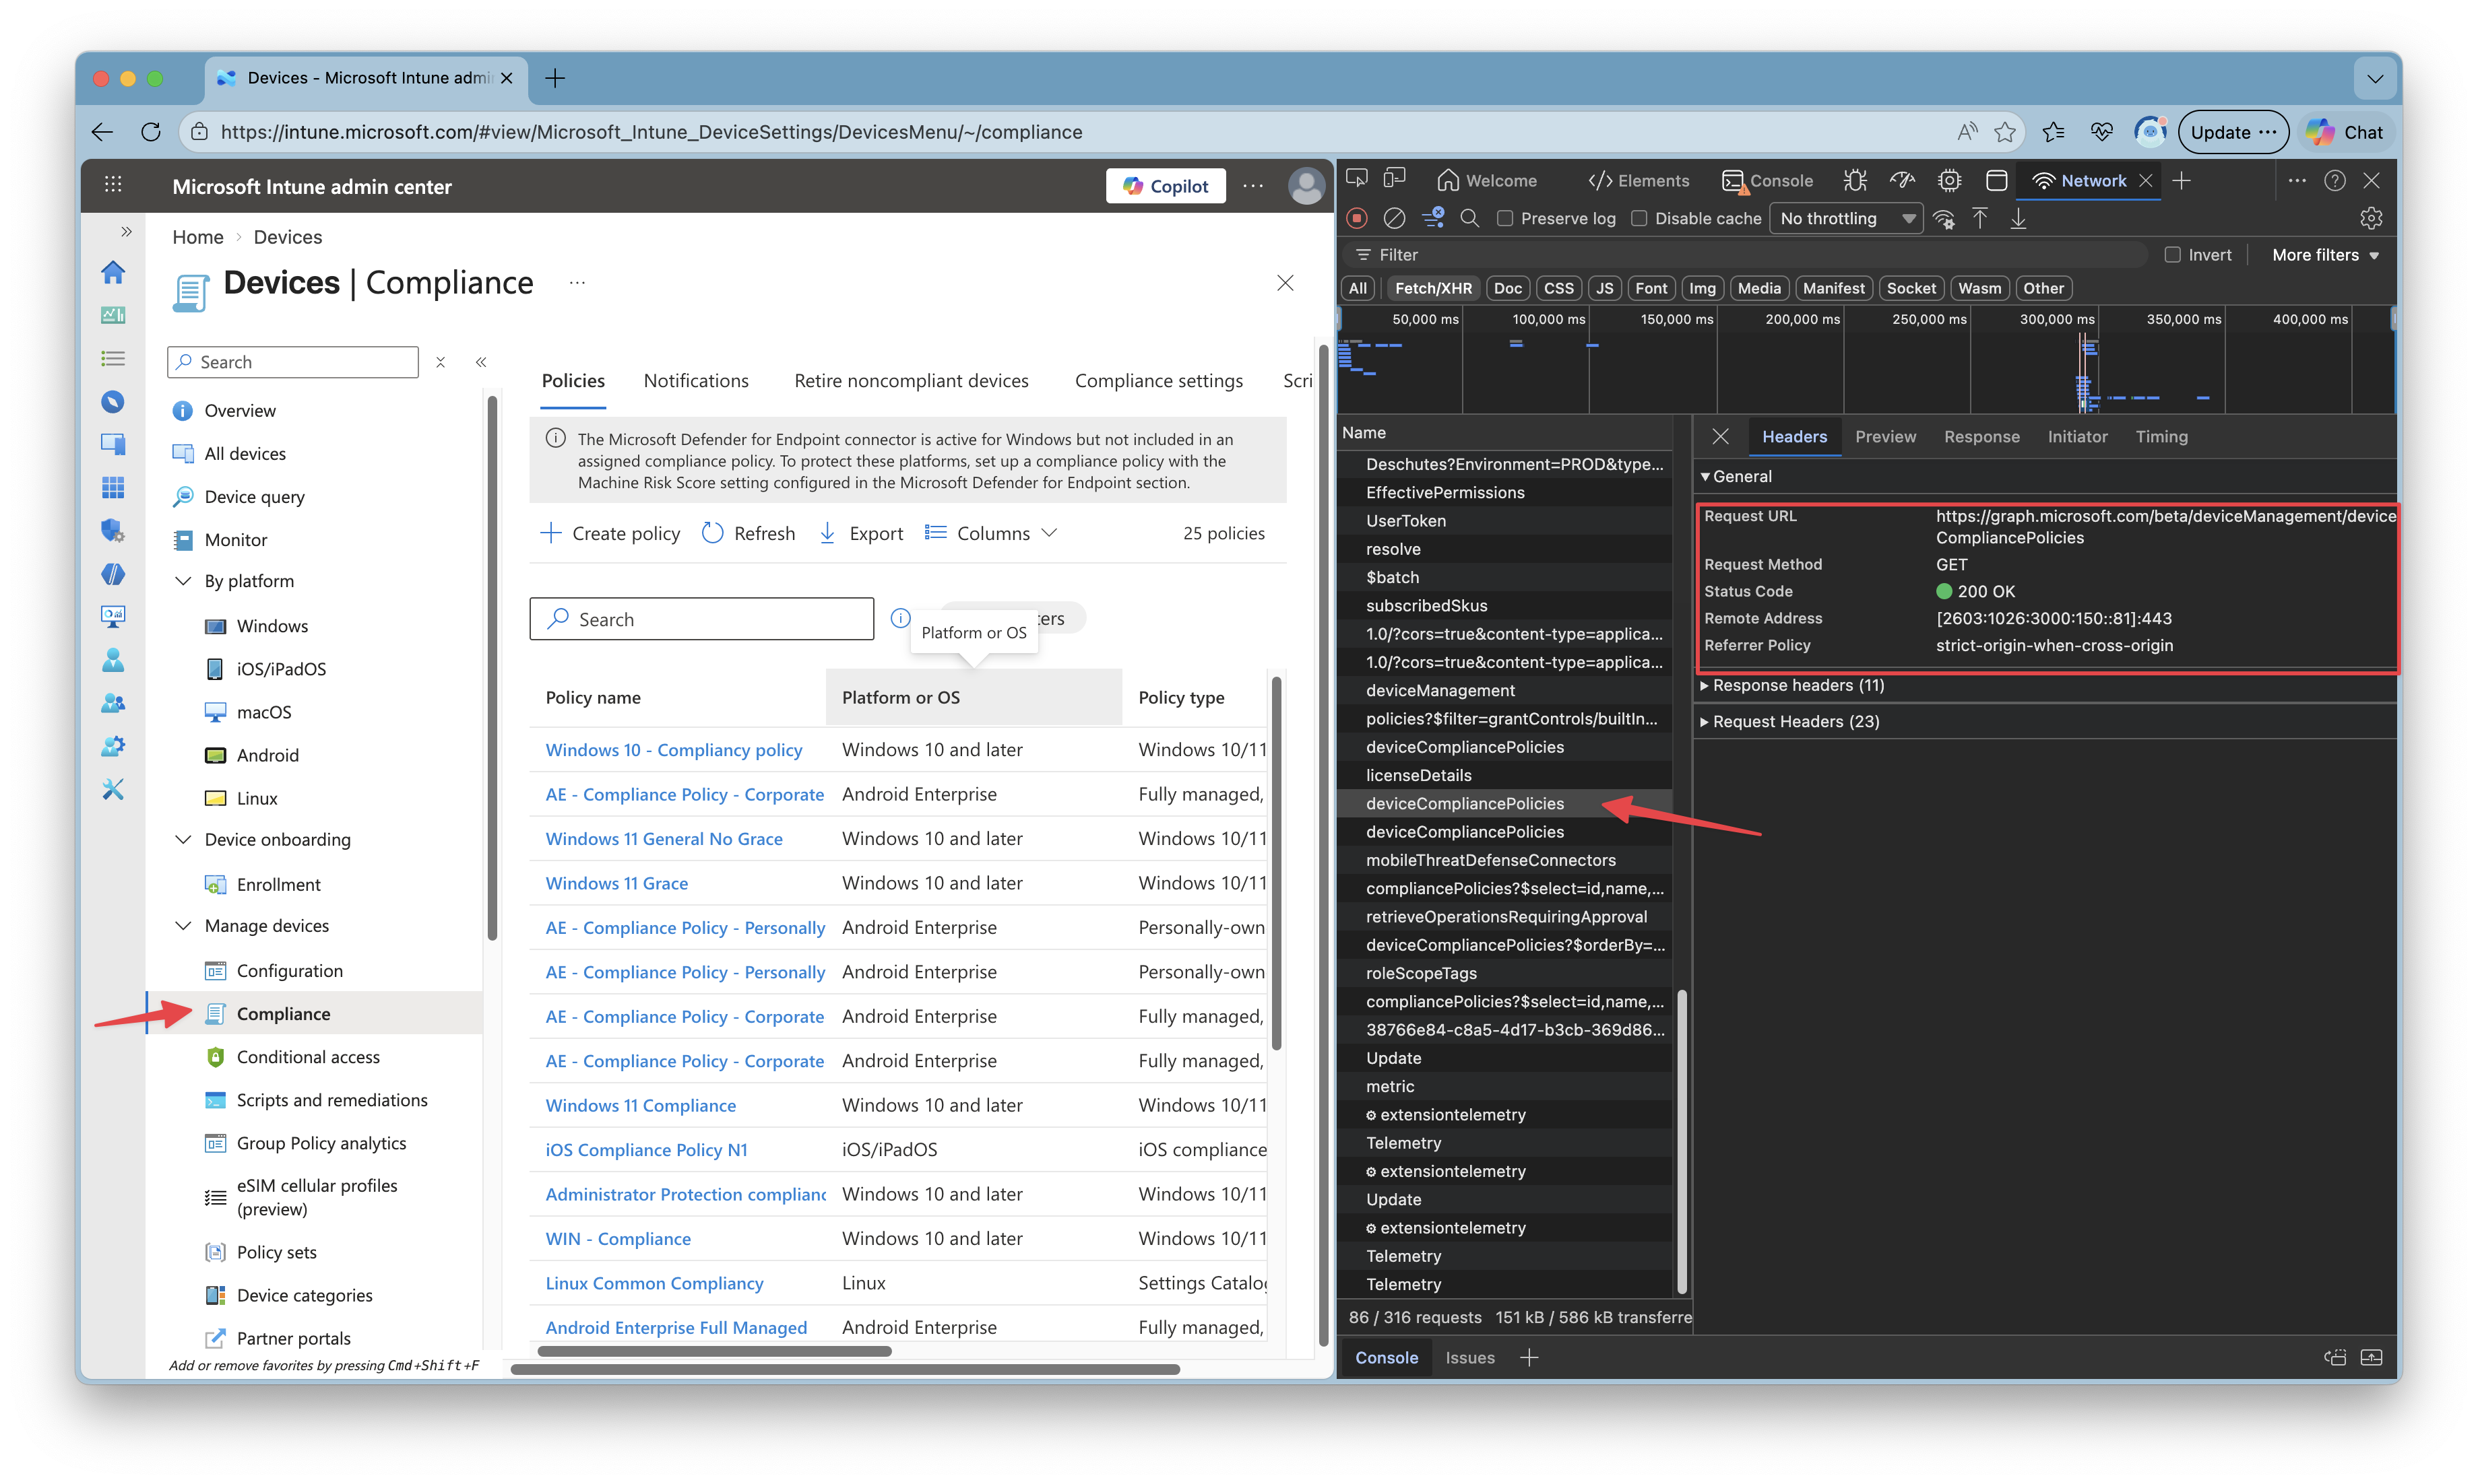Stop recording the network log
Image resolution: width=2478 pixels, height=1484 pixels.
coord(1356,218)
